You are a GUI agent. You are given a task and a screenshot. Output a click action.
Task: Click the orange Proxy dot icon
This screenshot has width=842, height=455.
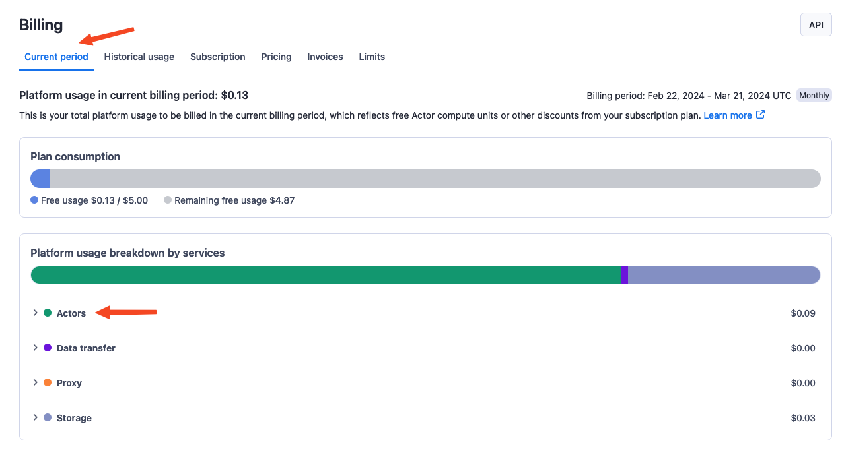pyautogui.click(x=49, y=382)
